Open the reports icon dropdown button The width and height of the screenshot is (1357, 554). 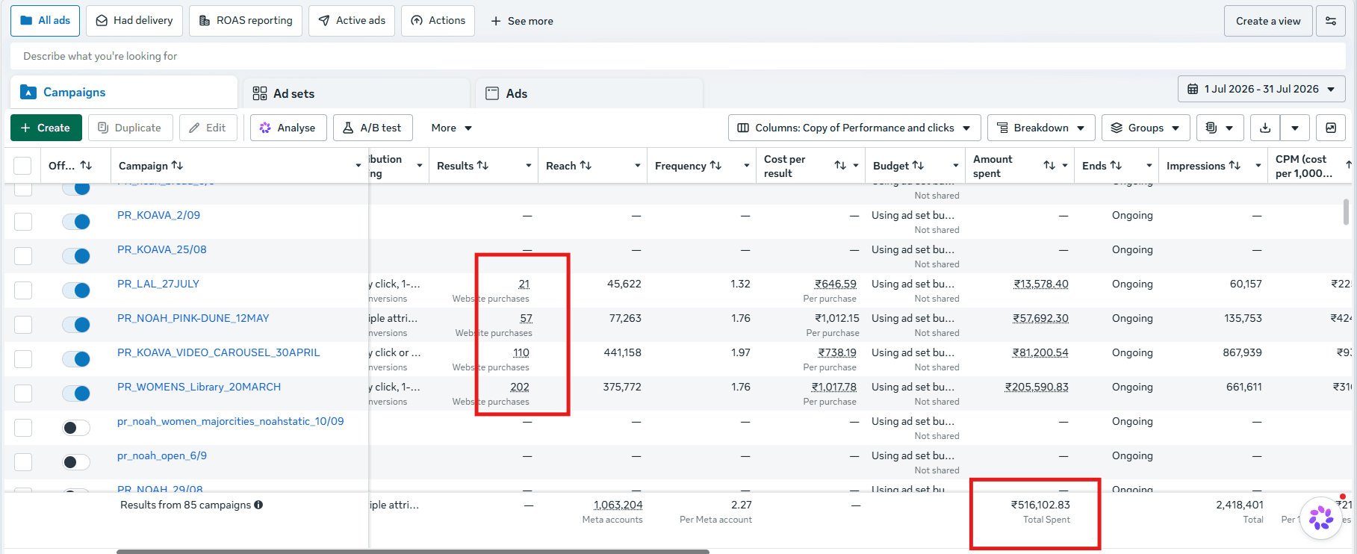[x=1220, y=128]
